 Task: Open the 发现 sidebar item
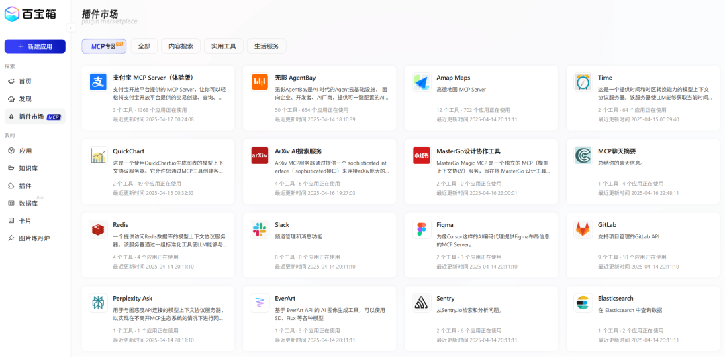(35, 98)
